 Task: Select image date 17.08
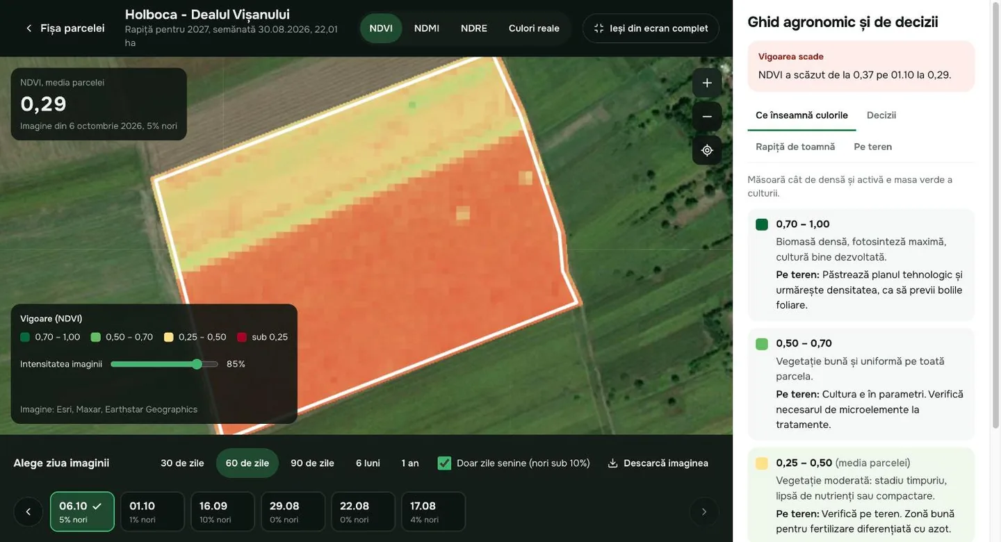[x=433, y=512]
